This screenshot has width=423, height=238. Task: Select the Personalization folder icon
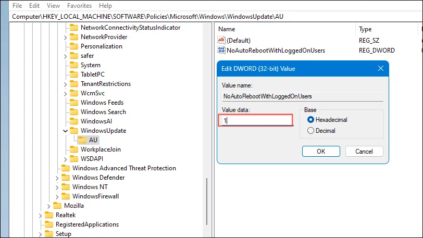point(74,46)
